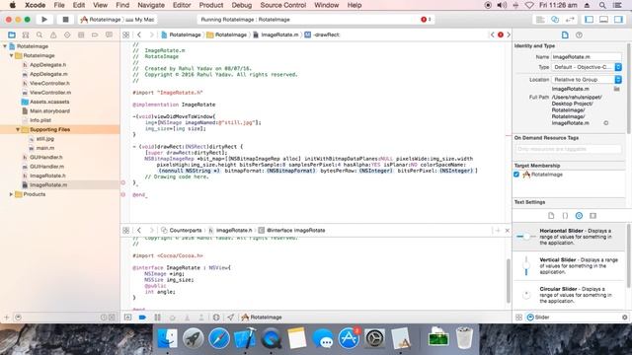This screenshot has width=632, height=355.
Task: Click the On Demand Resource Tags field
Action: 569,149
